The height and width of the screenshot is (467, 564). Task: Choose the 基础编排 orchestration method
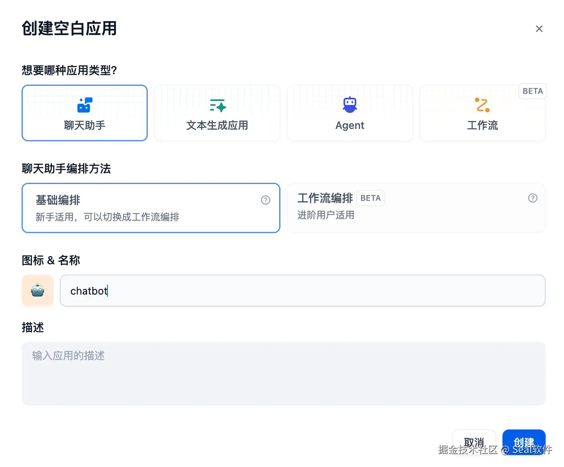pos(151,208)
